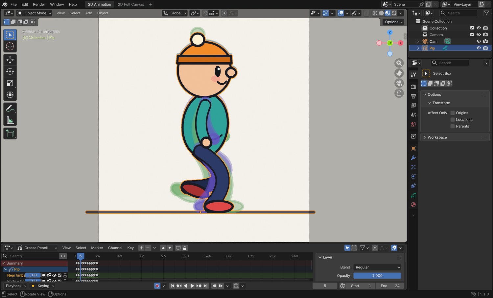Click the viewport pan hand icon

point(399,73)
